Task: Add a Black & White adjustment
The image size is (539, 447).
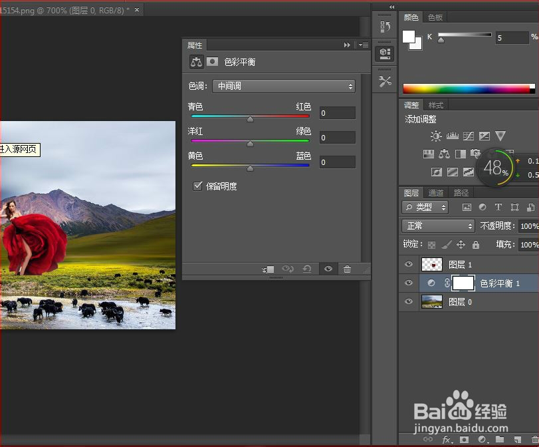Action: coord(461,154)
